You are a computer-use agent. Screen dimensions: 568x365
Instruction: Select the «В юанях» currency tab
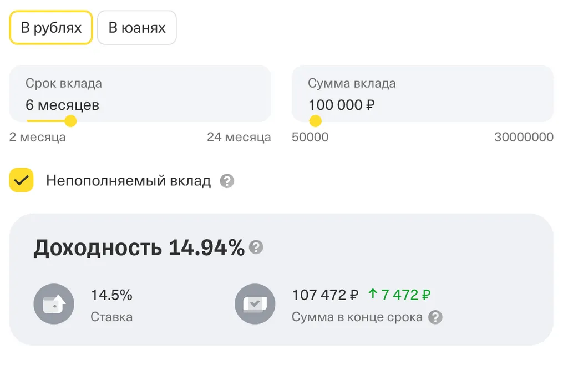[x=136, y=28]
